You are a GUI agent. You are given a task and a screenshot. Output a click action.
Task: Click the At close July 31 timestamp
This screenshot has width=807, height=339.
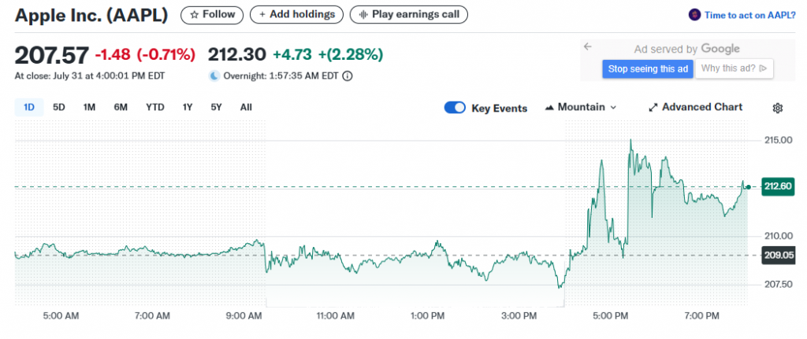(90, 76)
